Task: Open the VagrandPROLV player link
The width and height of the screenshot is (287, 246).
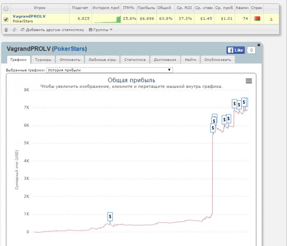Action: click(x=29, y=16)
